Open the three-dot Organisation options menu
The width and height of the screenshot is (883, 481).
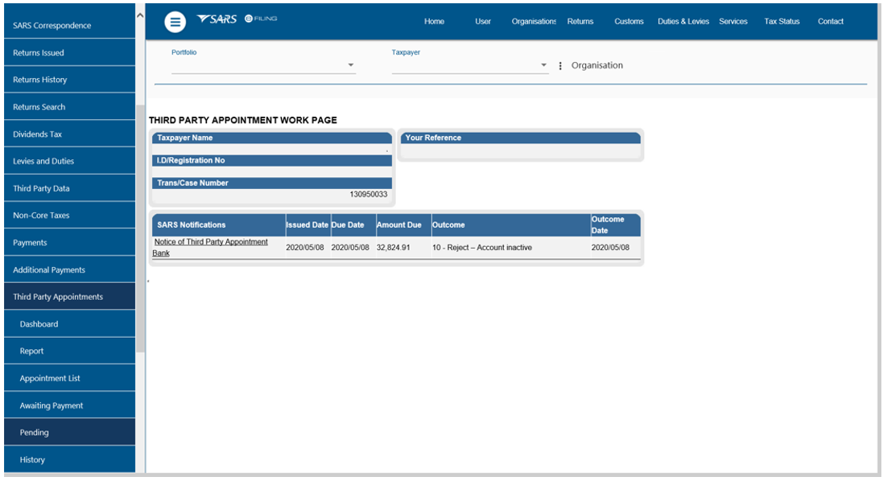[x=560, y=66]
